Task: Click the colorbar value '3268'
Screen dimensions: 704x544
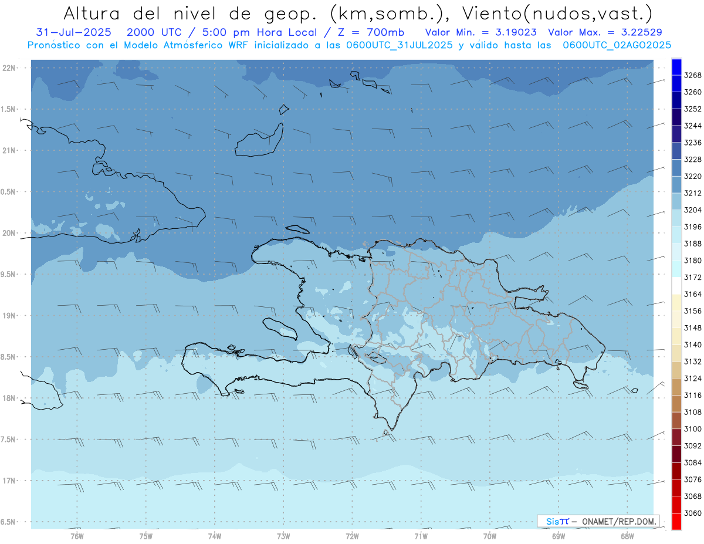Action: (x=693, y=76)
